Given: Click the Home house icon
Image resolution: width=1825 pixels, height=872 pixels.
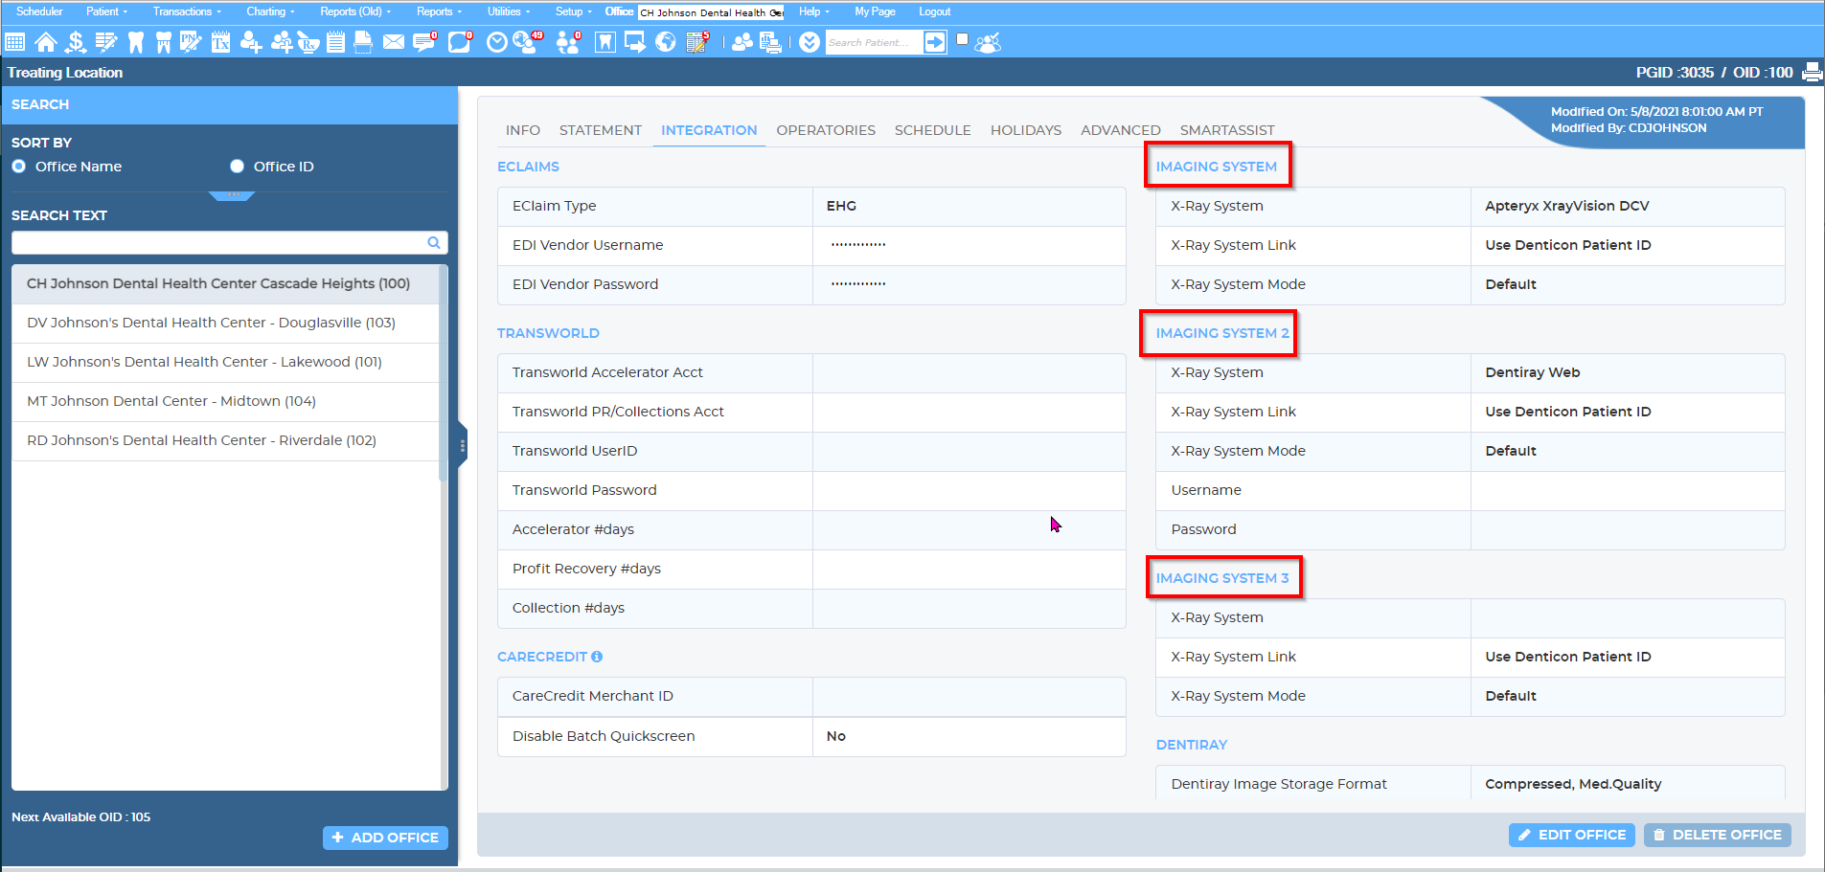Looking at the screenshot, I should click(x=45, y=42).
